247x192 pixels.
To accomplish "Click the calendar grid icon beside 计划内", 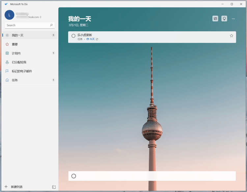I will point(7,53).
